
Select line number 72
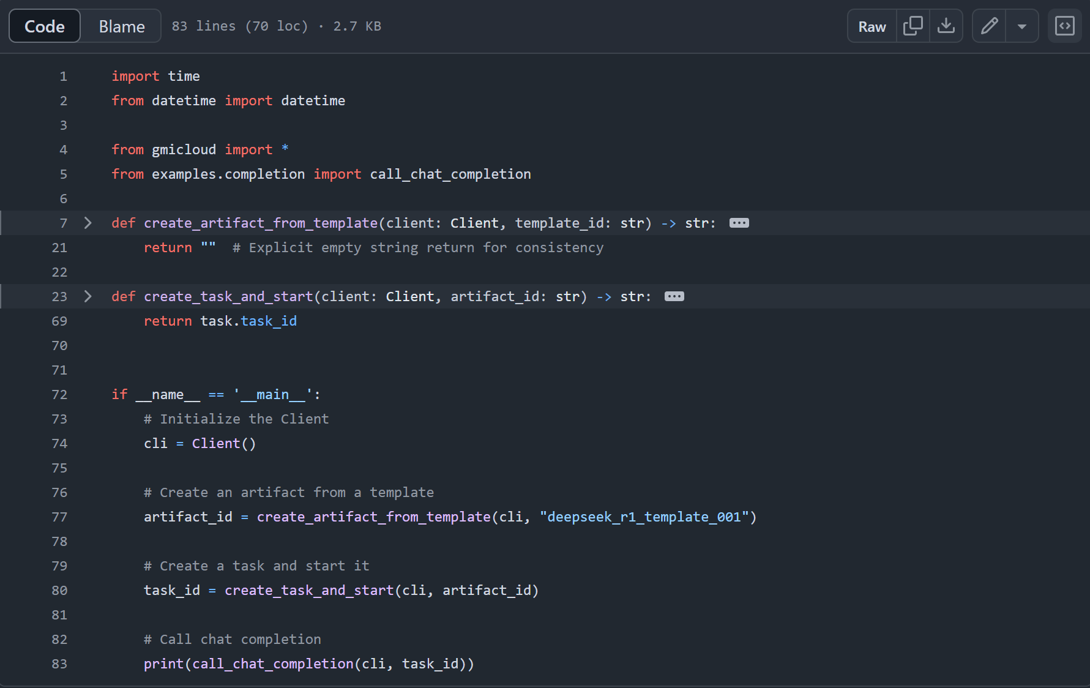[x=59, y=395]
